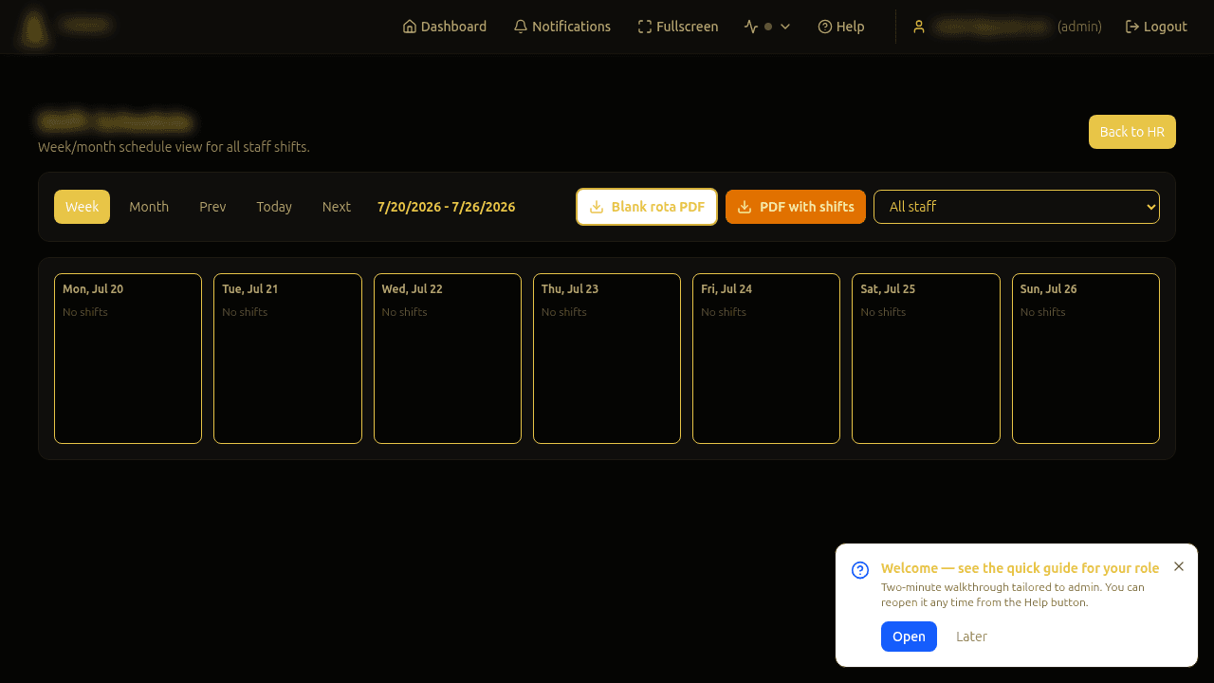This screenshot has height=683, width=1214.
Task: Click the user profile icon
Action: coord(919,27)
